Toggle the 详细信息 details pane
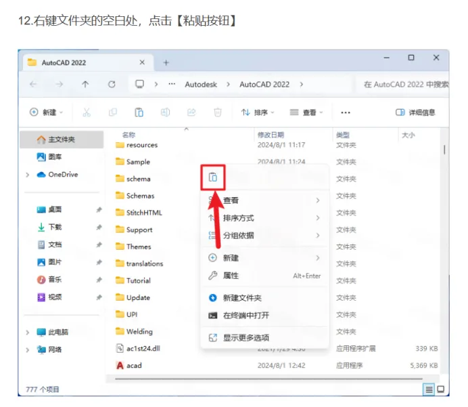Viewport: 468px width, 407px height. [415, 112]
